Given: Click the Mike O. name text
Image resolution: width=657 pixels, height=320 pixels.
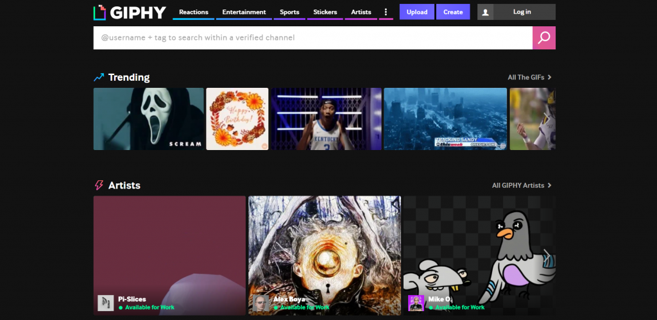Looking at the screenshot, I should [x=439, y=299].
